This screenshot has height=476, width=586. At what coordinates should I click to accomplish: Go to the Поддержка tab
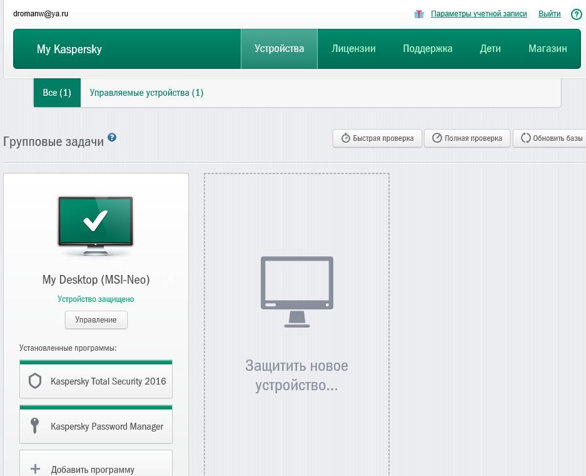428,49
